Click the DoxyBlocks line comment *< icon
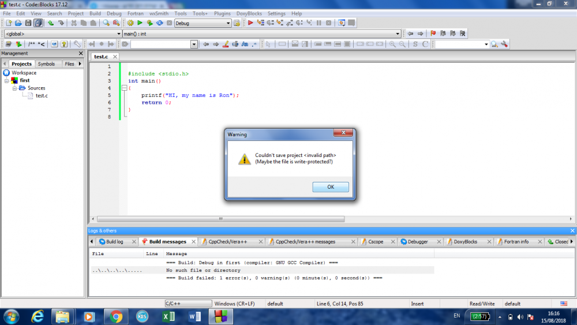 41,44
